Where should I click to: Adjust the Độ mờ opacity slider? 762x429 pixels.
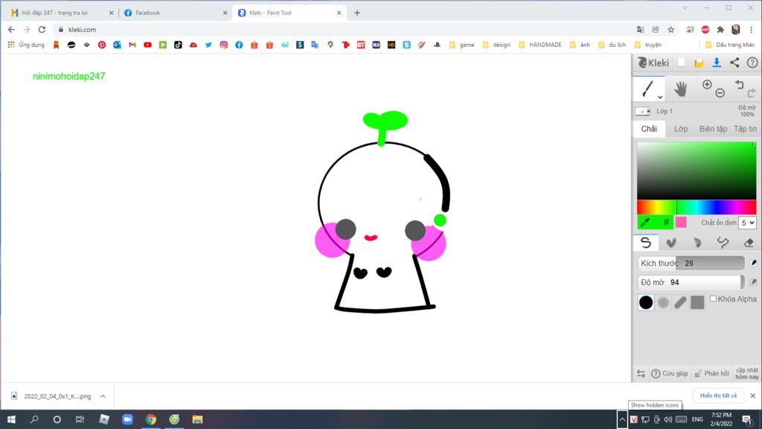pyautogui.click(x=691, y=282)
